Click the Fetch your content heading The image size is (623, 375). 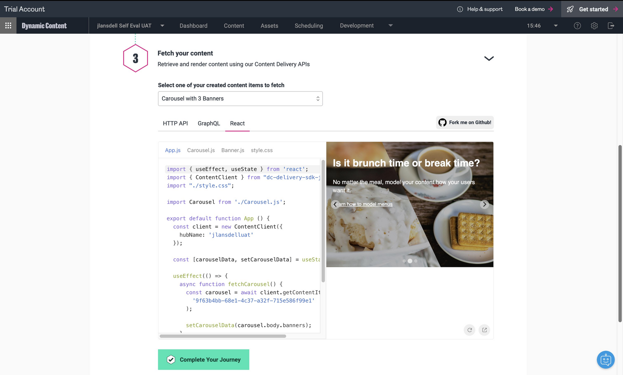(x=185, y=53)
